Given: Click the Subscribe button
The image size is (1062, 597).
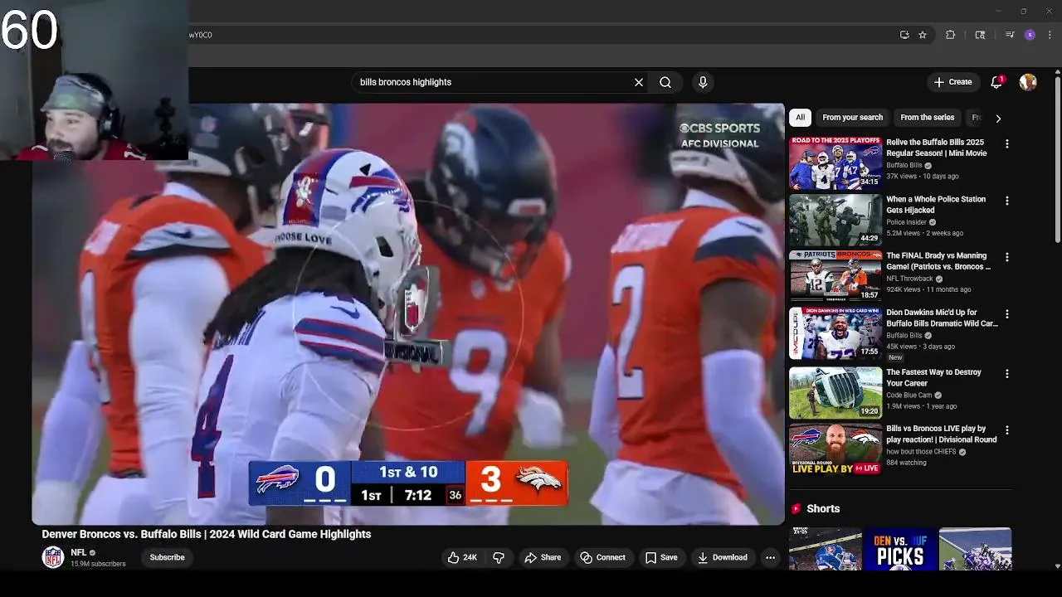Looking at the screenshot, I should pos(167,557).
